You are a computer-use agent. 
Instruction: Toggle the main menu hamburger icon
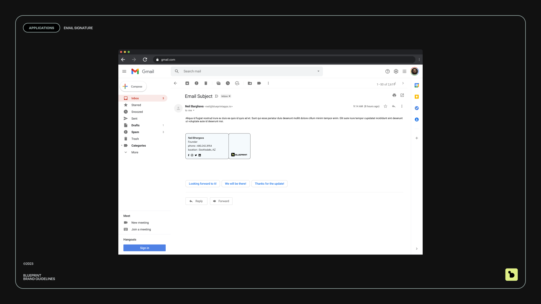tap(124, 71)
